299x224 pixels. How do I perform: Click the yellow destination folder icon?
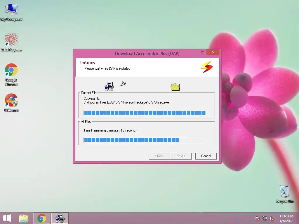coord(175,87)
